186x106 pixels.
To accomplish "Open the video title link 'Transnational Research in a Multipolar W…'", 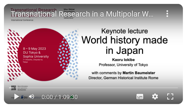I will point(82,14).
